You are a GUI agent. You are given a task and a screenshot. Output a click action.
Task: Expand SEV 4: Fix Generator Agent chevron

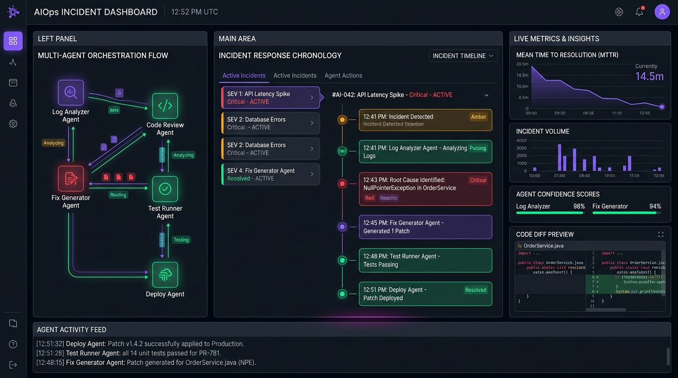click(312, 174)
